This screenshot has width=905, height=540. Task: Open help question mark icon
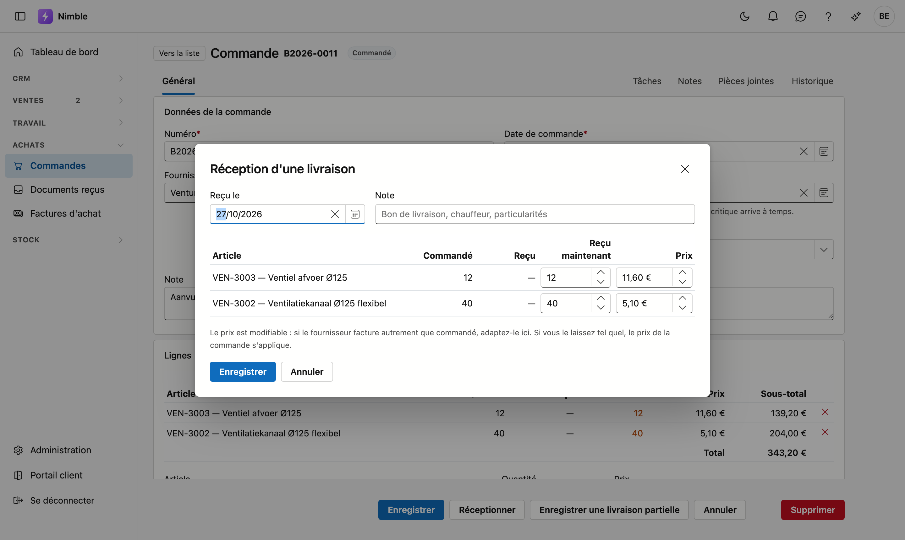pyautogui.click(x=828, y=16)
